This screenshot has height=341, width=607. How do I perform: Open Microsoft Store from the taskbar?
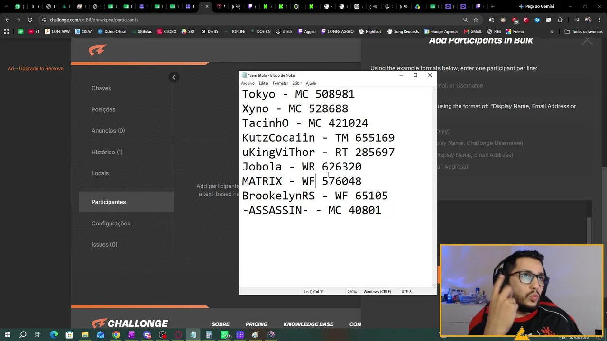coord(69,335)
